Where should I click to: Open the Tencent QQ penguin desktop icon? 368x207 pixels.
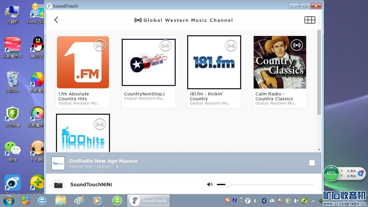coord(37,47)
